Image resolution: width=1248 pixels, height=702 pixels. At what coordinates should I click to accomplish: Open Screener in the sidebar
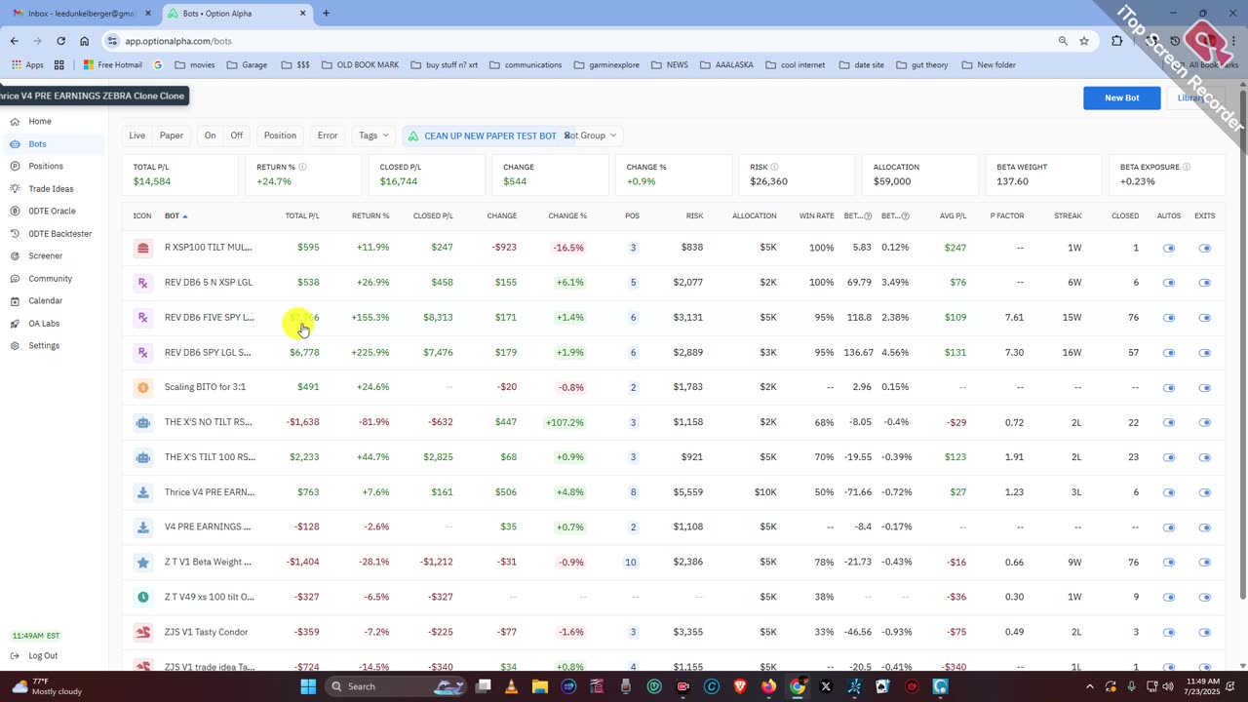click(45, 255)
